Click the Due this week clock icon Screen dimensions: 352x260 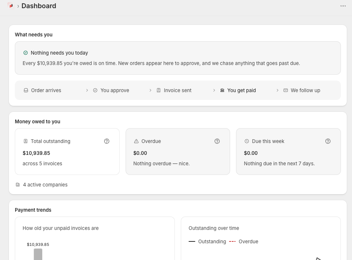click(247, 141)
